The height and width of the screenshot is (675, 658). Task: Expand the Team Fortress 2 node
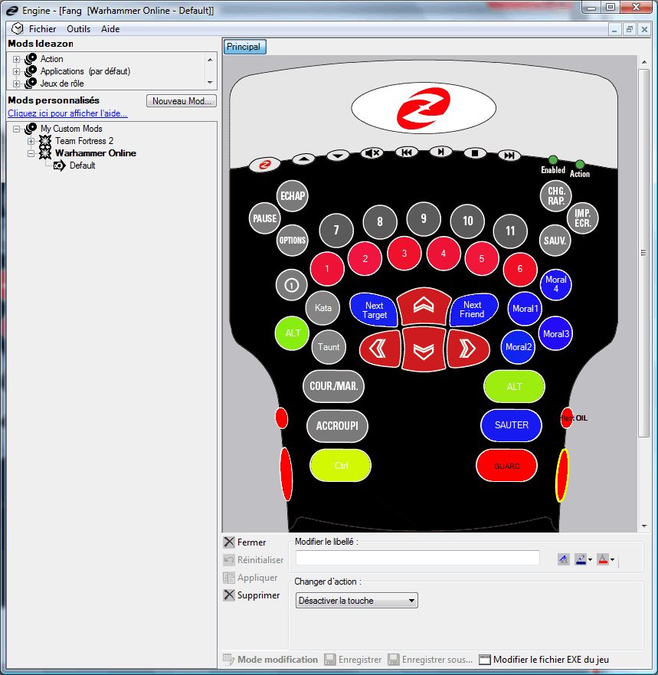coord(31,141)
